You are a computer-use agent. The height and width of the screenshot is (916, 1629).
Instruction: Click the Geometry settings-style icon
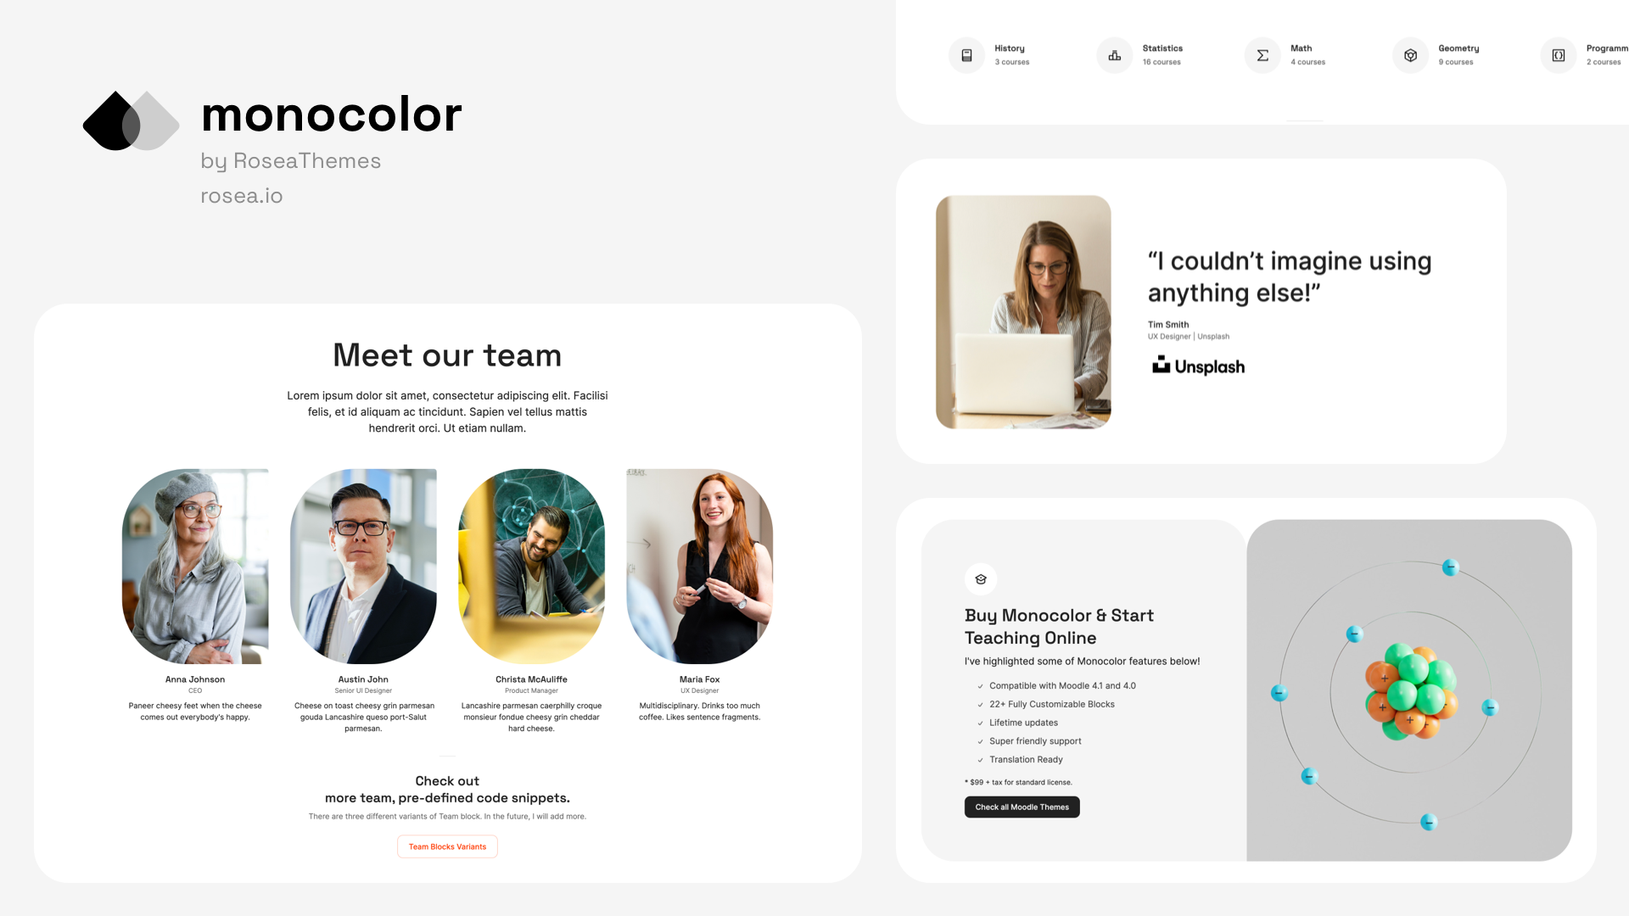(1410, 55)
